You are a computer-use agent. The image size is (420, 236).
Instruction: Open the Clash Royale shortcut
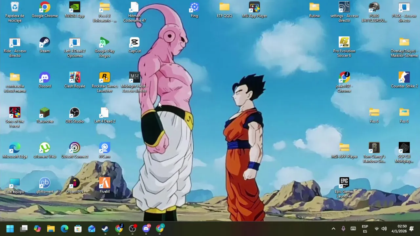[x=75, y=80]
